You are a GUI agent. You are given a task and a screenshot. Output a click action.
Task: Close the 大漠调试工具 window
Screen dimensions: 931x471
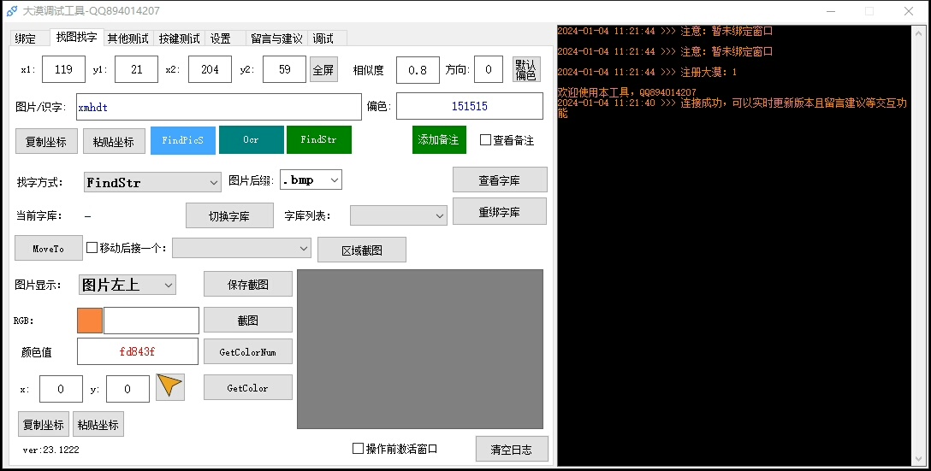(909, 11)
